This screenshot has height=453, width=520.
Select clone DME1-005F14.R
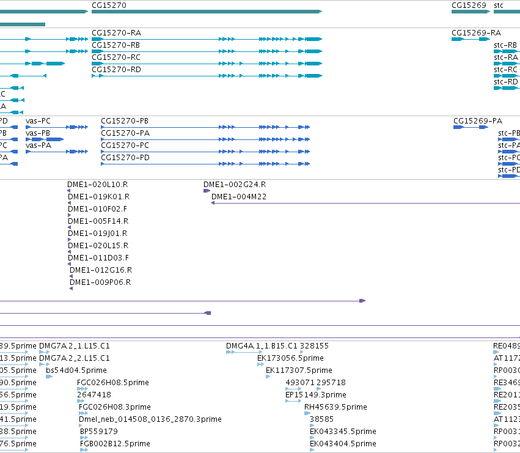click(x=98, y=221)
